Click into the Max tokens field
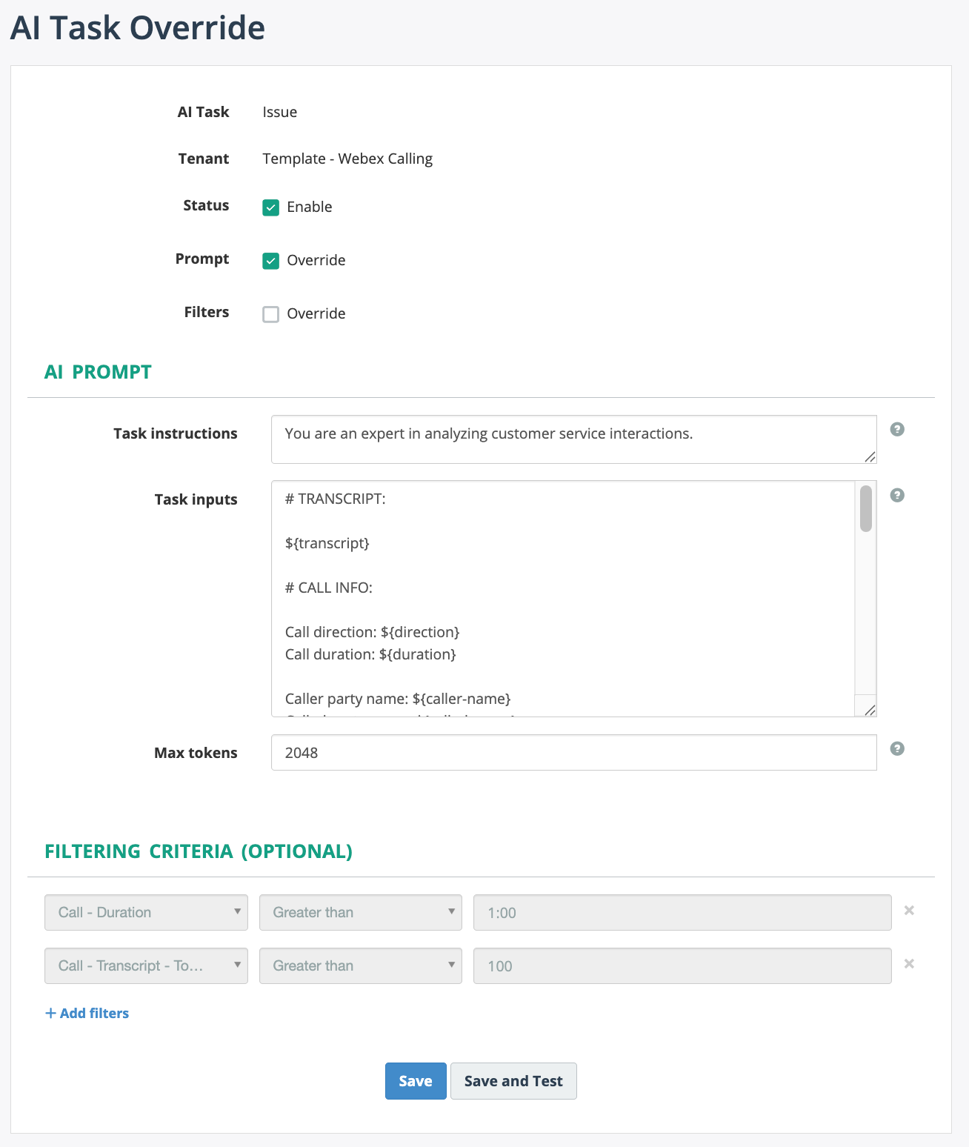 pos(573,753)
